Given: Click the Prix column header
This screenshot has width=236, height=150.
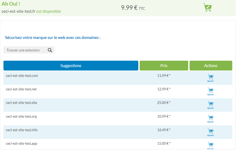Looking at the screenshot, I should 164,65.
